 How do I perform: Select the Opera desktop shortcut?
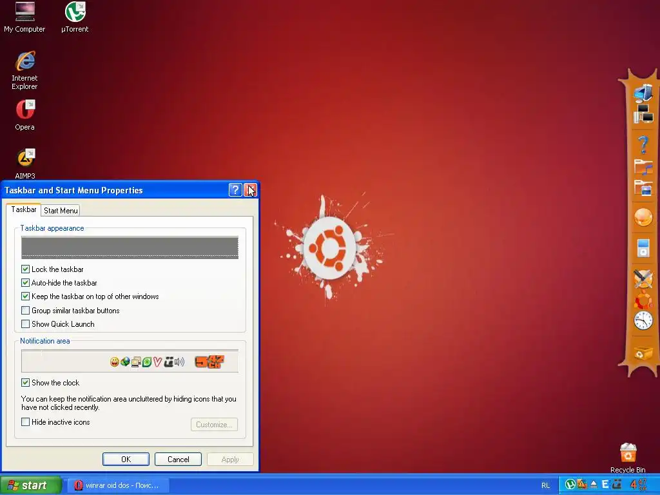click(25, 115)
